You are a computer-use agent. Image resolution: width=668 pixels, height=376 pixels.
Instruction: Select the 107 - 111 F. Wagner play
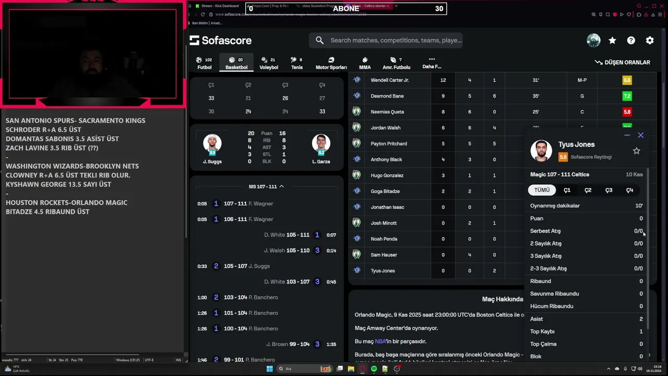[x=266, y=204]
